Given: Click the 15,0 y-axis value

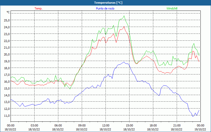Looking at the screenshot, I should point(7,88).
